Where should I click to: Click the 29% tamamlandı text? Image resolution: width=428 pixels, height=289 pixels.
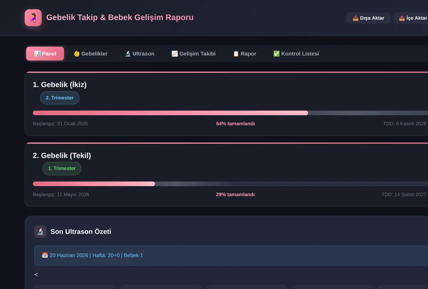[235, 195]
